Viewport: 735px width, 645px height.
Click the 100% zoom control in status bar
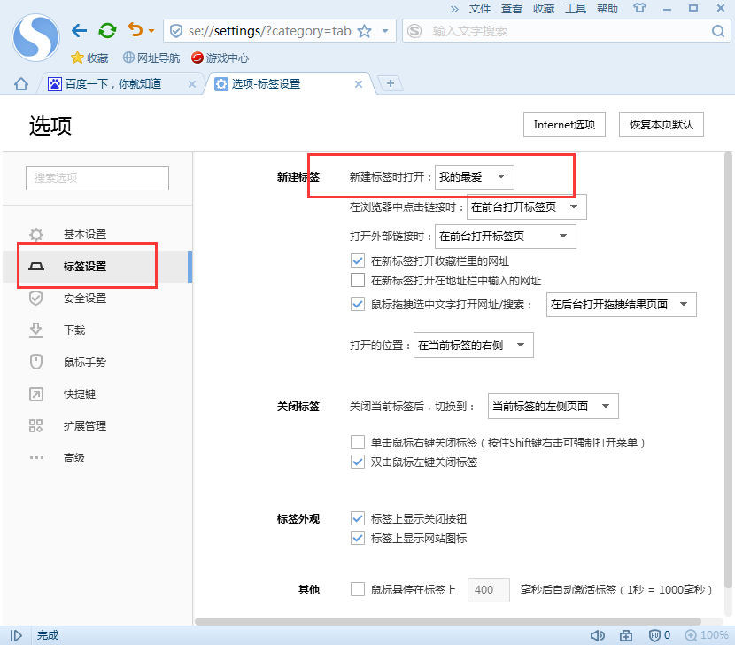[707, 635]
